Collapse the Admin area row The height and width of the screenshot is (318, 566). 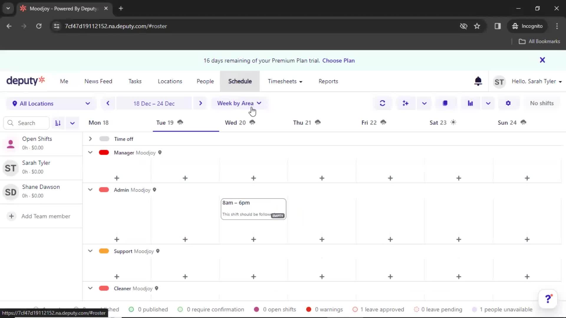[90, 190]
